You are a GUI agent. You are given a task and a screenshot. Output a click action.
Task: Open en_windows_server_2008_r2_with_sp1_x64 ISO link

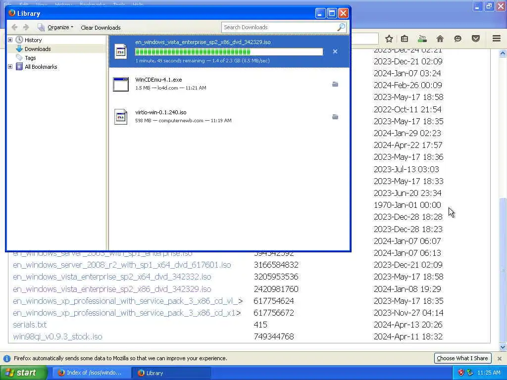click(x=122, y=265)
